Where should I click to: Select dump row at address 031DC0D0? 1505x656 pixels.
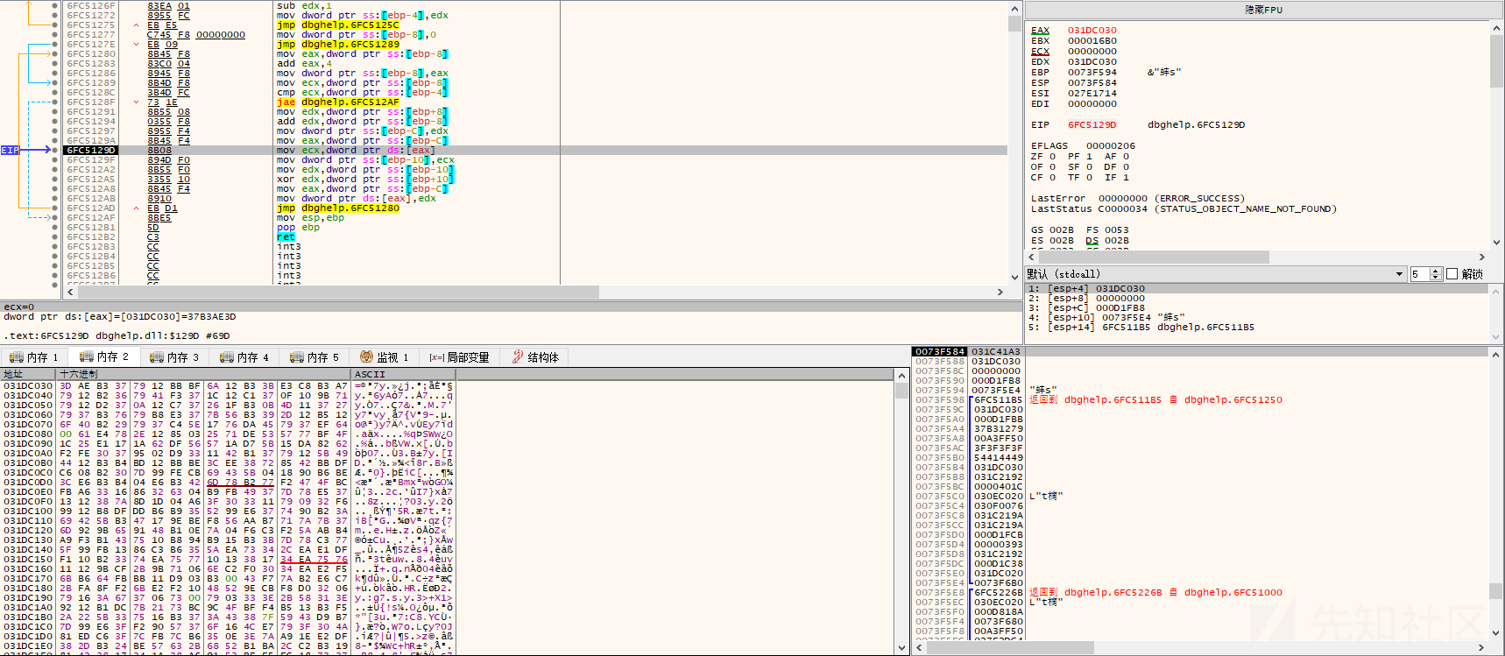pos(447,483)
